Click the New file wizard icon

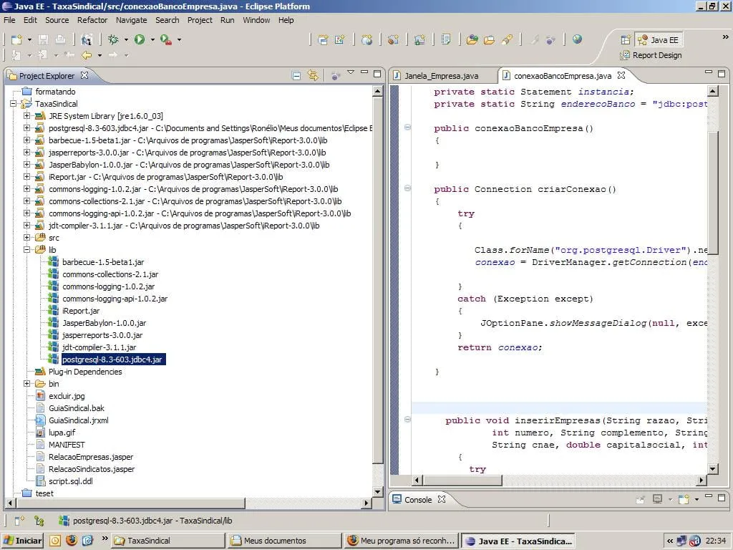16,40
